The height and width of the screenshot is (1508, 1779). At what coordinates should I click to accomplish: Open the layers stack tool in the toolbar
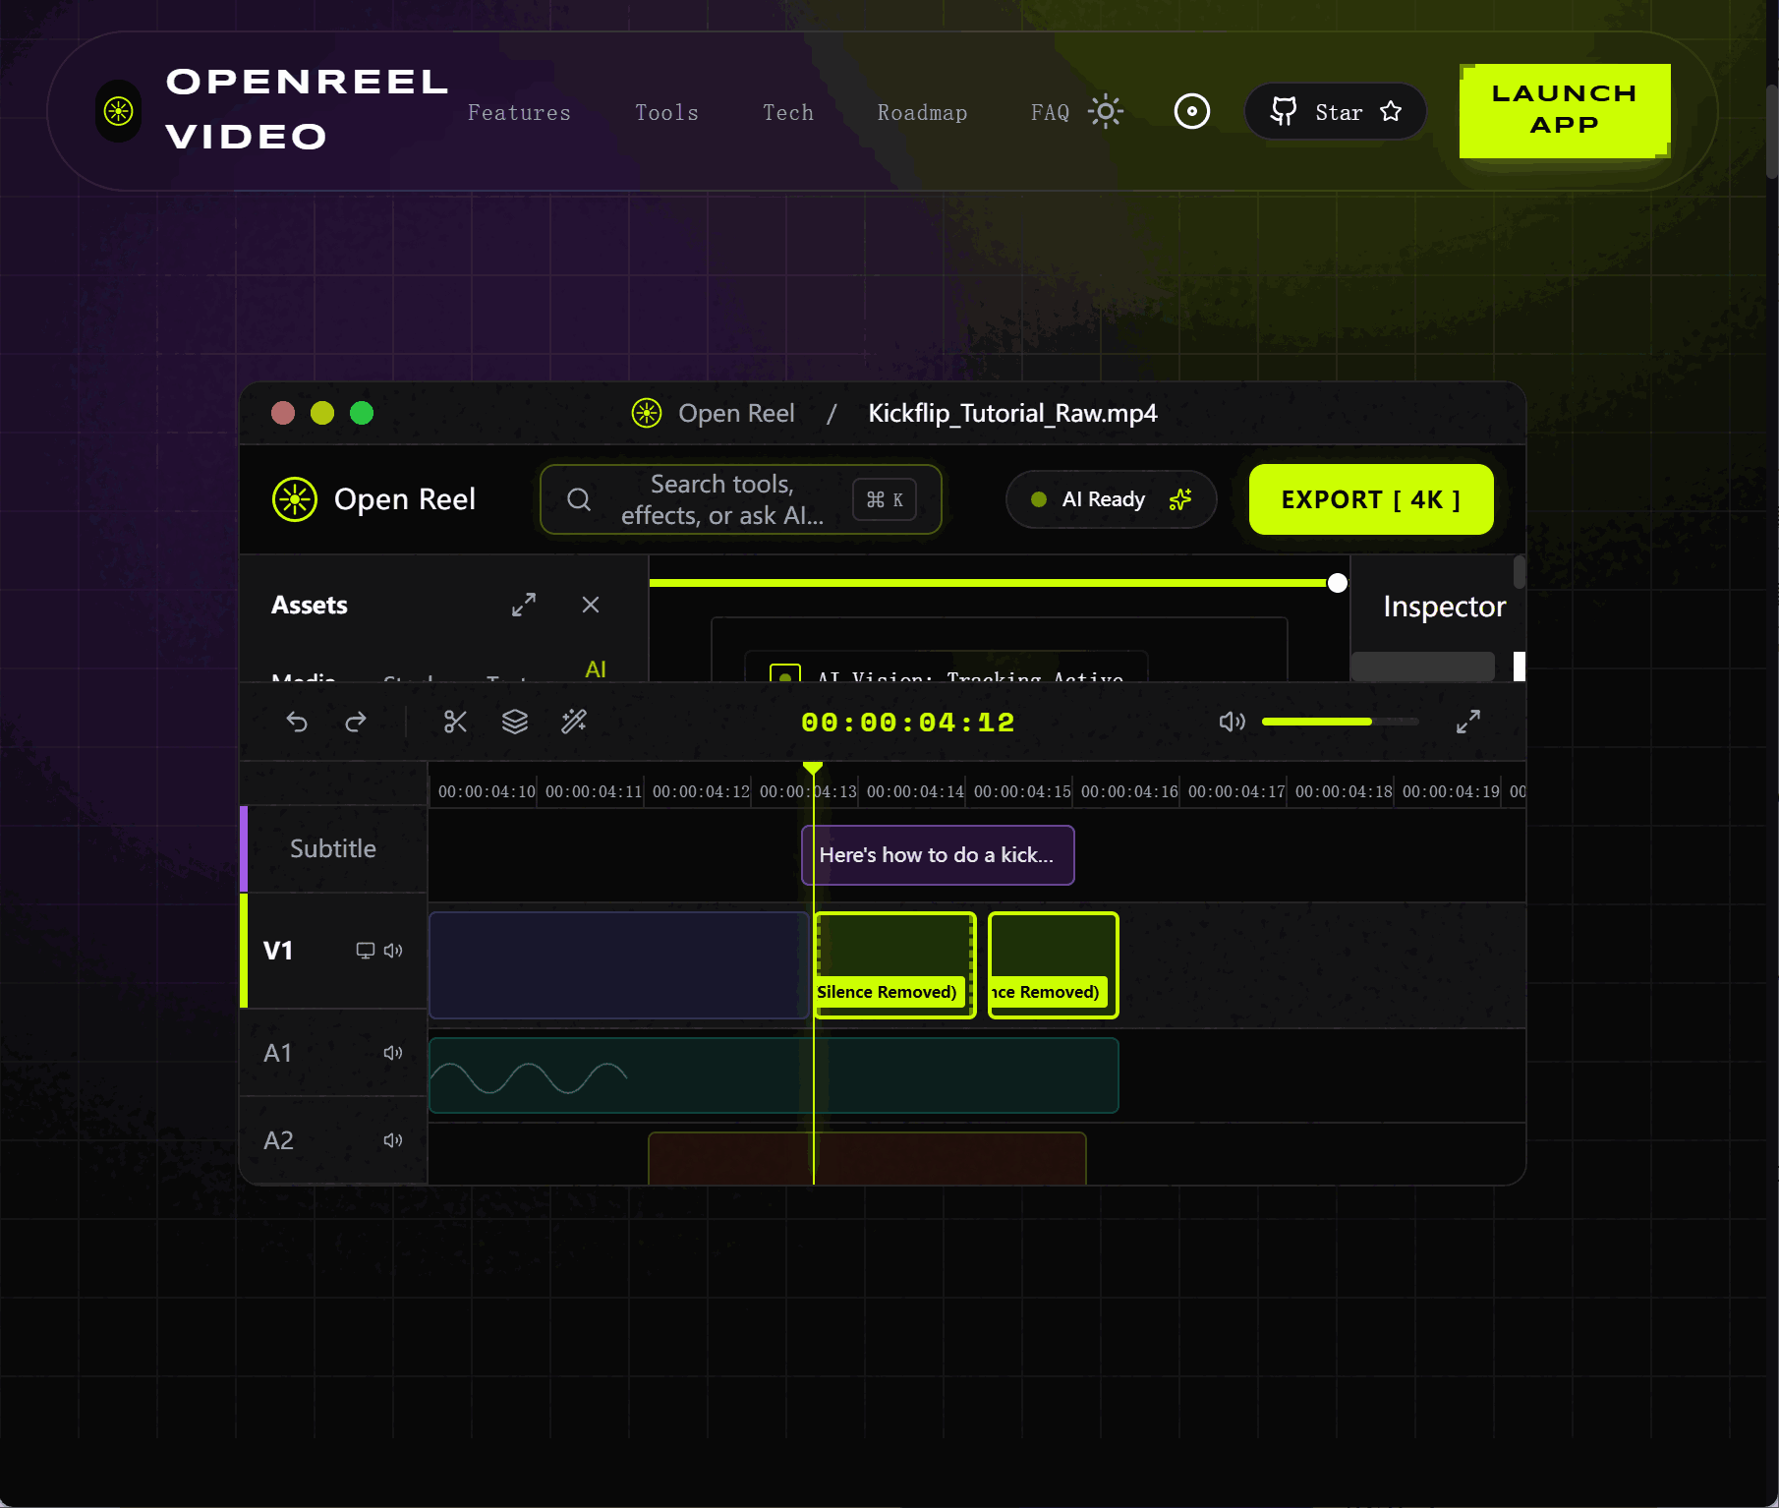pyautogui.click(x=514, y=722)
